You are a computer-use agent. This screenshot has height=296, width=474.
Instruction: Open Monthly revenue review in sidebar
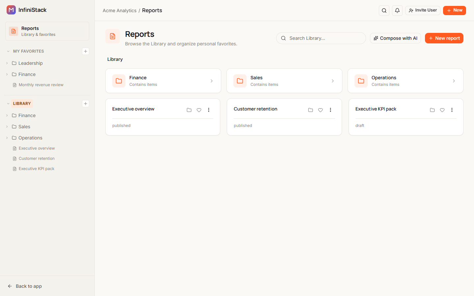click(x=41, y=85)
